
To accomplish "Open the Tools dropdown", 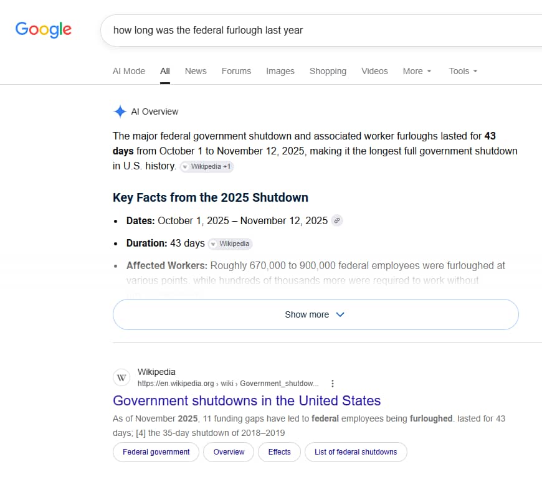I will 463,71.
